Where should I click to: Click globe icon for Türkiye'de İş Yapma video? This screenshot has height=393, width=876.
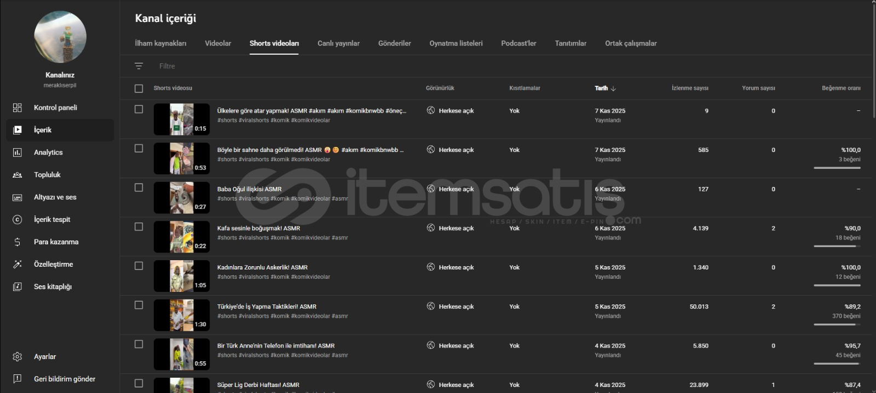431,306
